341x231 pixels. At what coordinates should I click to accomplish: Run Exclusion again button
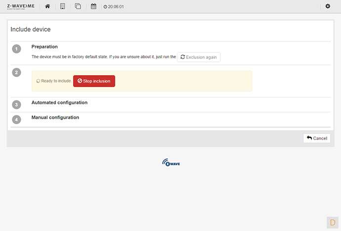point(199,57)
